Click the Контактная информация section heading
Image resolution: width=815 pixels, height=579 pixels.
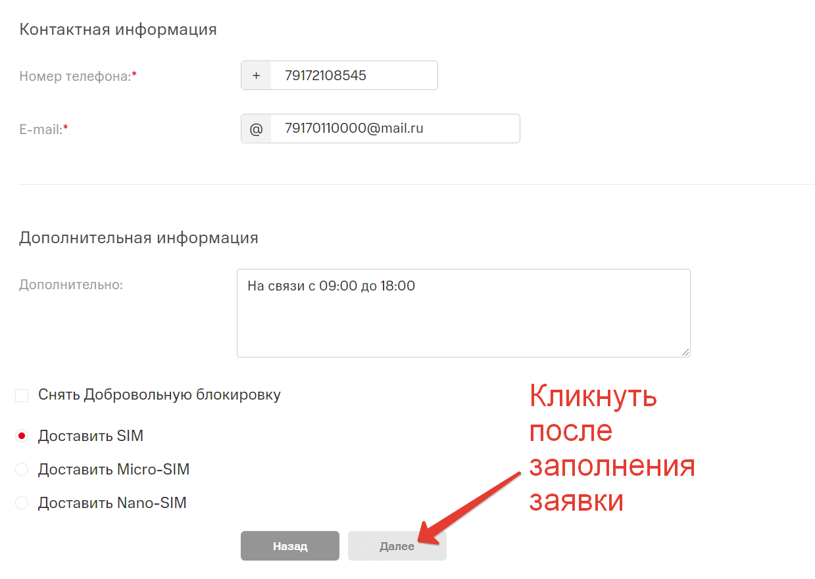pyautogui.click(x=118, y=30)
